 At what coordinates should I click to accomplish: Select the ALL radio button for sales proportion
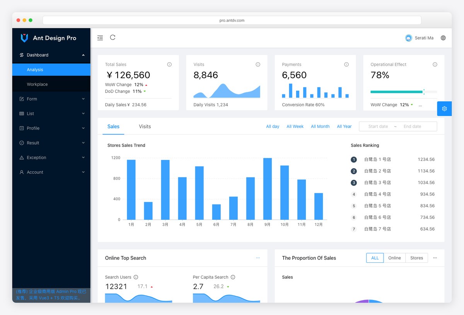click(375, 258)
